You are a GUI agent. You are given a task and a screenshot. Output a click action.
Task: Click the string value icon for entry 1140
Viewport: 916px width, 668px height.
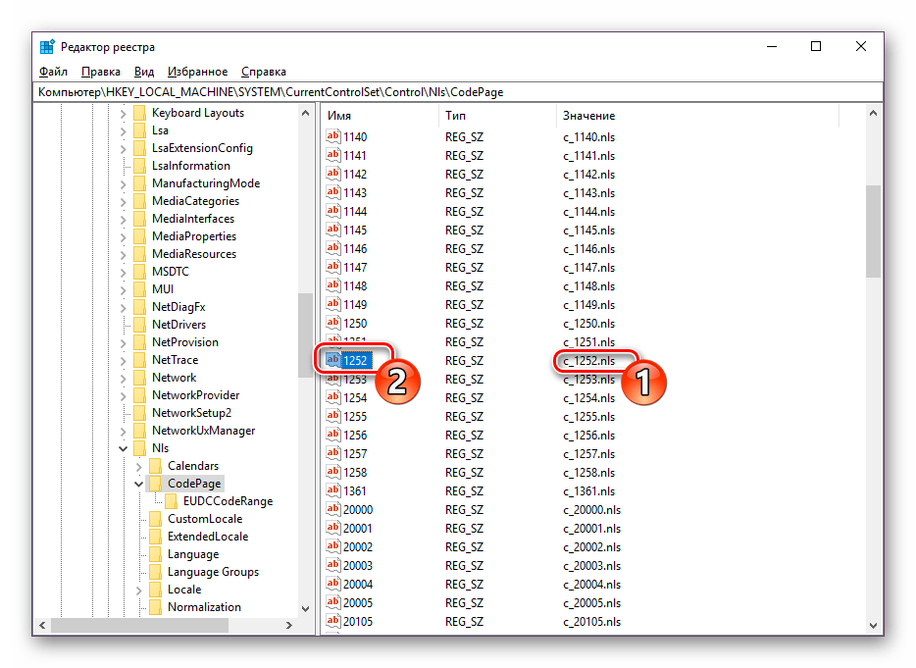tap(332, 138)
